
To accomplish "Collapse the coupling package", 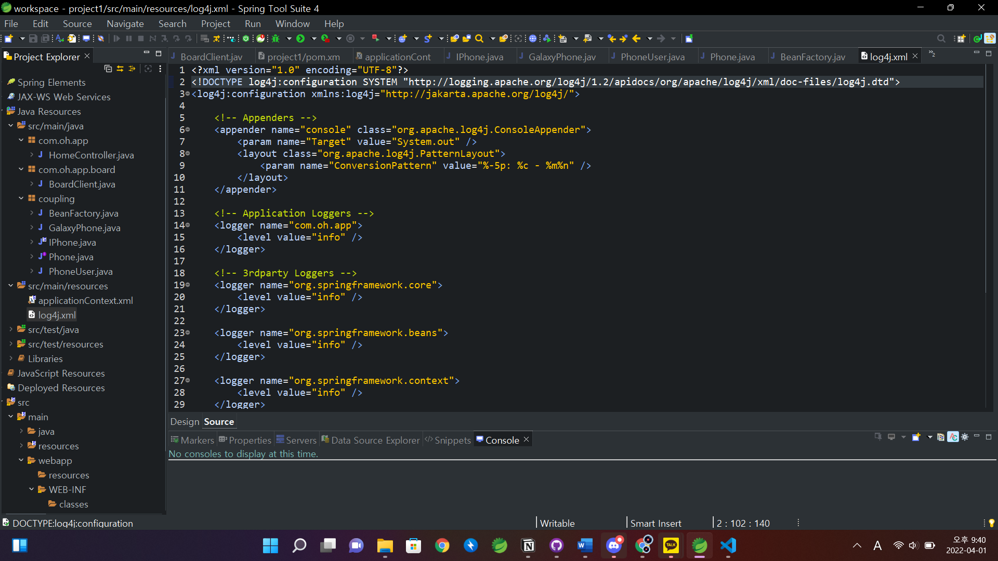I will pos(21,198).
